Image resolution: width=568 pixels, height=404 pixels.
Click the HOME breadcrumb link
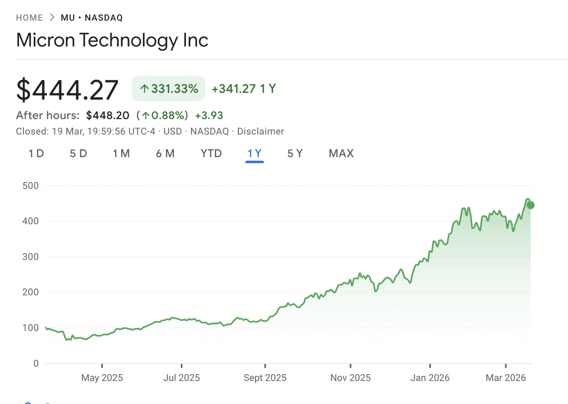click(x=29, y=18)
